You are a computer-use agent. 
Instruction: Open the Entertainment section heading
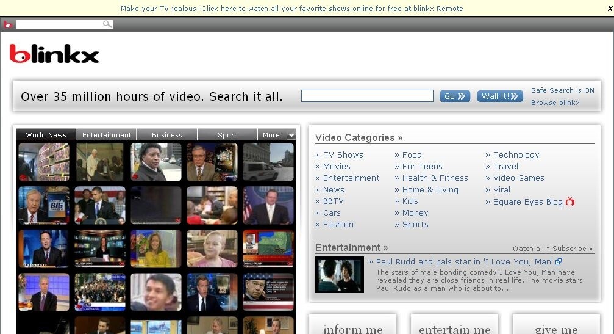pyautogui.click(x=351, y=247)
